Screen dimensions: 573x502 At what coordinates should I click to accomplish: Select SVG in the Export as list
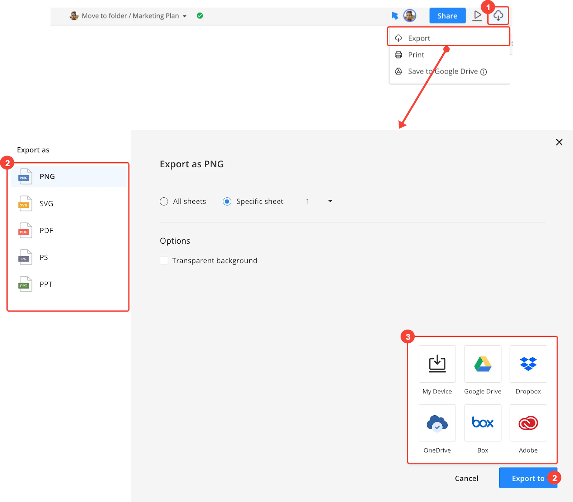(68, 203)
